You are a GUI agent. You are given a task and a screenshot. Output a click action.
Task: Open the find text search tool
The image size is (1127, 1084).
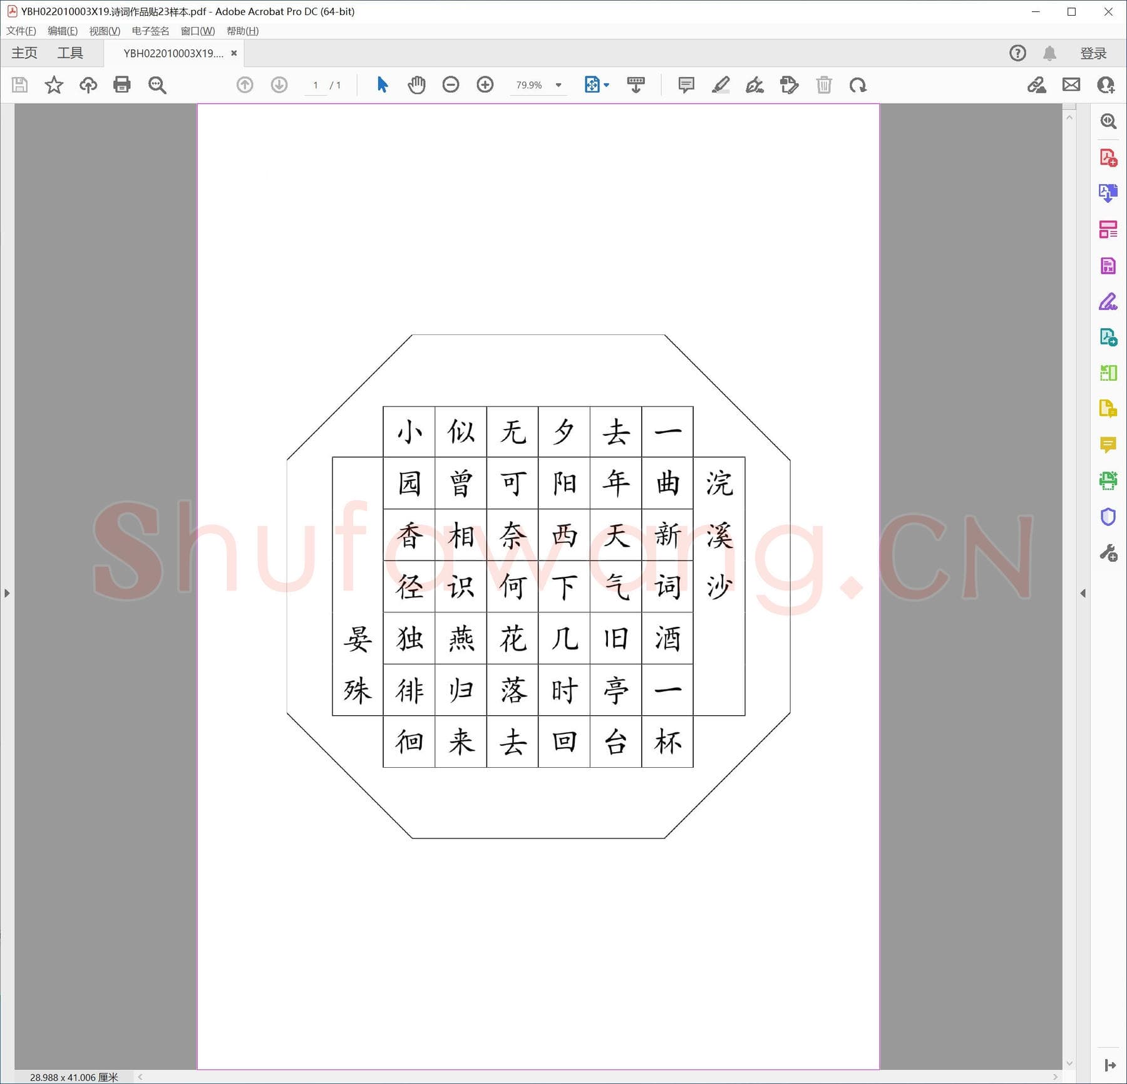(x=157, y=85)
